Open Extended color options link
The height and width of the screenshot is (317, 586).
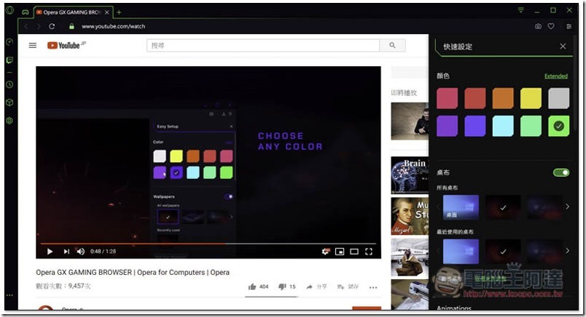[555, 76]
